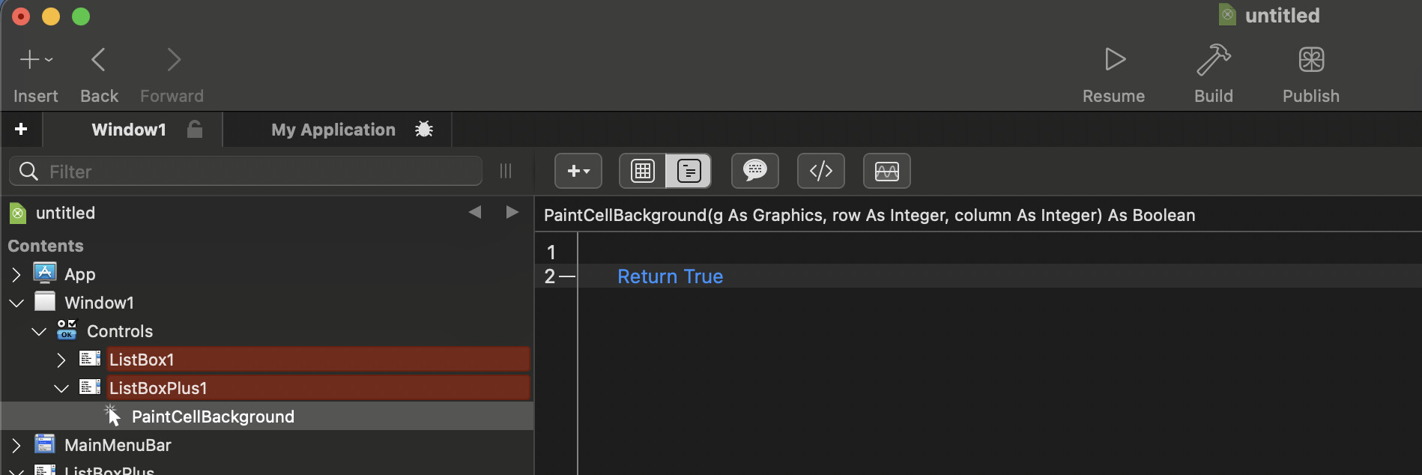
Task: Go Back using the left chevron
Action: click(98, 60)
